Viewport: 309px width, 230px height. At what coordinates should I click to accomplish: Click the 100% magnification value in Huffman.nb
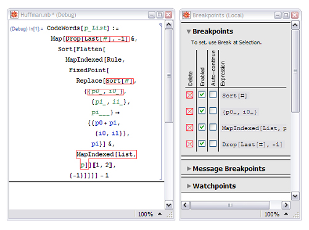click(x=146, y=214)
